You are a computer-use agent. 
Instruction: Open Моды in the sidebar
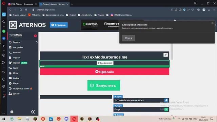point(16,73)
